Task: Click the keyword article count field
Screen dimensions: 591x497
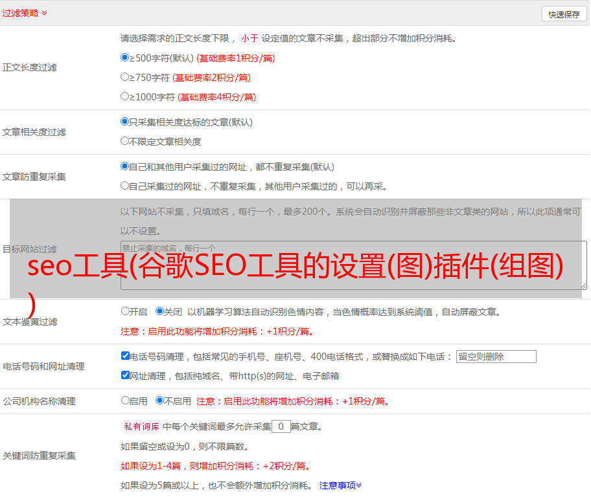Action: click(x=281, y=426)
